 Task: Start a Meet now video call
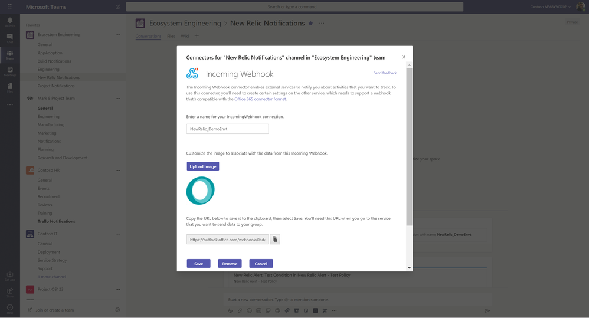tap(277, 310)
